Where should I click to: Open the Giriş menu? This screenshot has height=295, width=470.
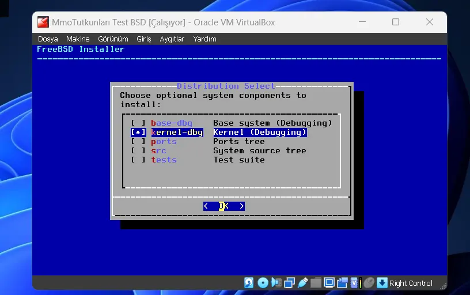[144, 39]
